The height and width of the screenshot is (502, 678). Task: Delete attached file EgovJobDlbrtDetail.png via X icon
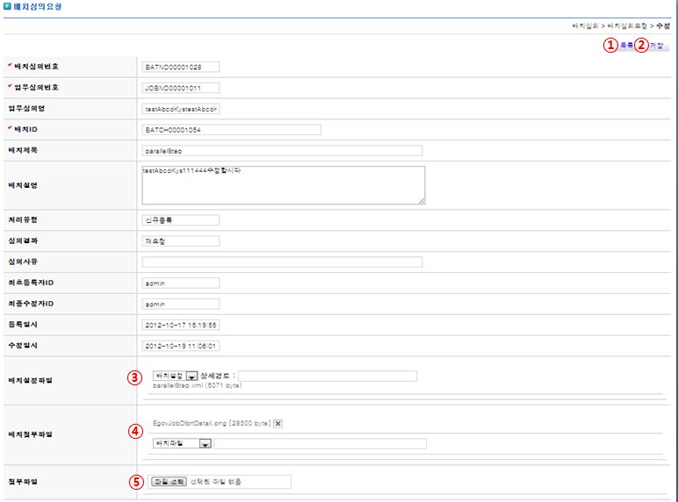(278, 423)
